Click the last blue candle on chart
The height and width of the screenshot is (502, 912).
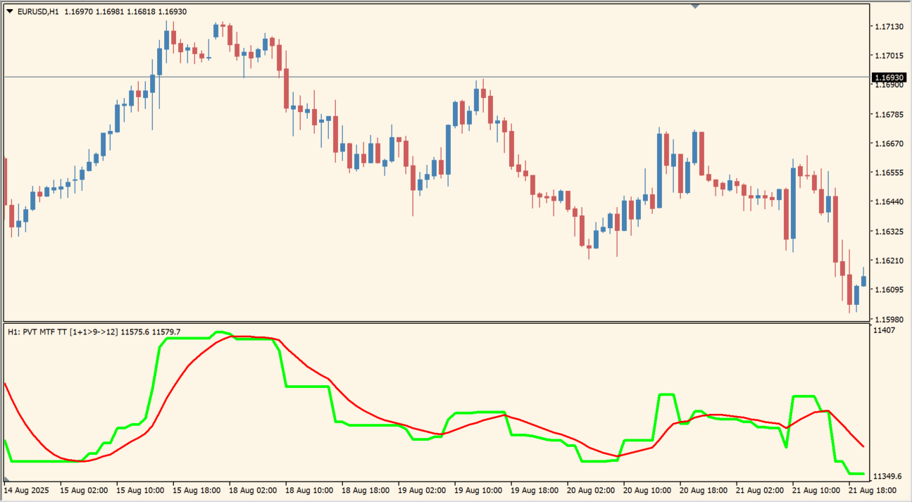(863, 280)
